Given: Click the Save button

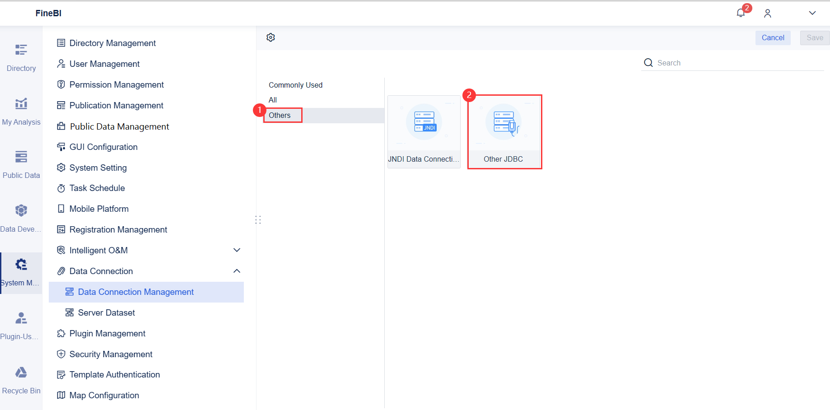Looking at the screenshot, I should 815,38.
